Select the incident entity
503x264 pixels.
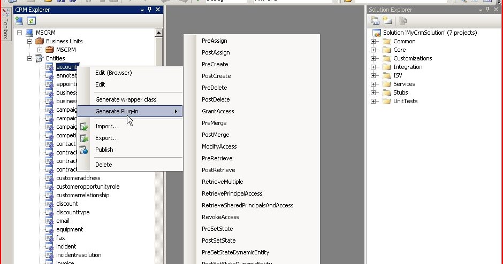click(x=66, y=246)
